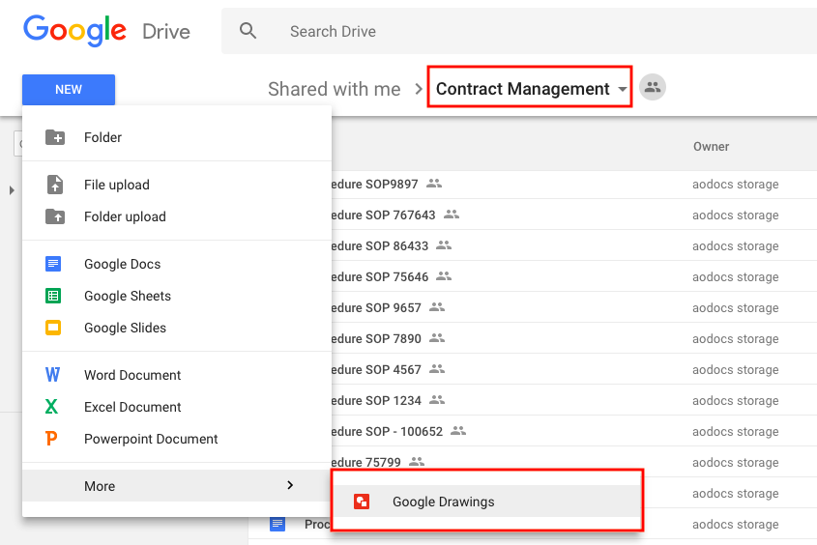The width and height of the screenshot is (817, 545).
Task: Create a new Word Document
Action: [177, 375]
